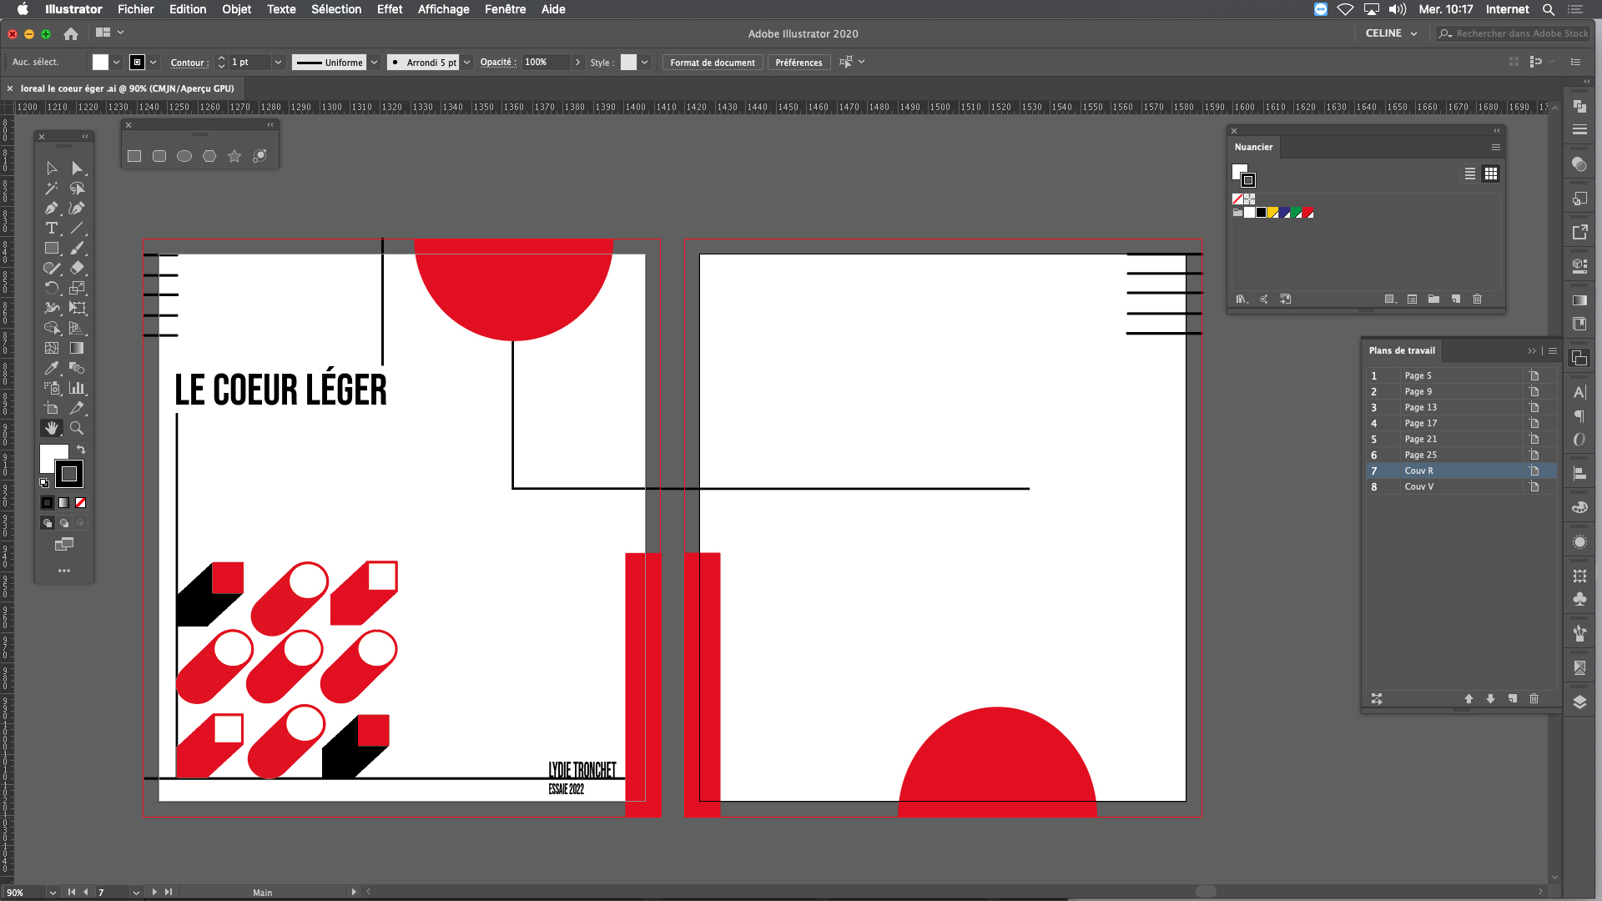The height and width of the screenshot is (901, 1602).
Task: Open fill color dropdown in control bar
Action: [117, 63]
